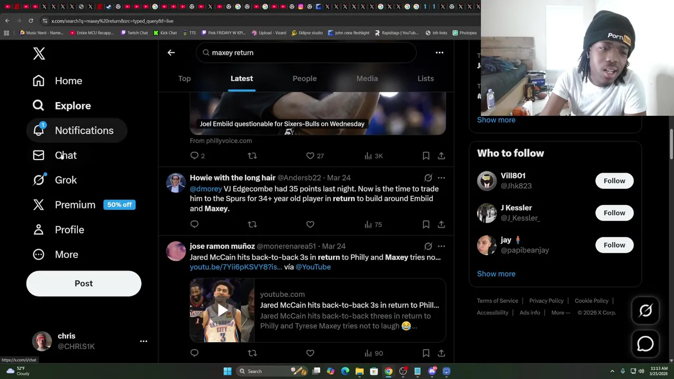Open Chrome from the taskbar
The width and height of the screenshot is (674, 379).
coord(388,371)
